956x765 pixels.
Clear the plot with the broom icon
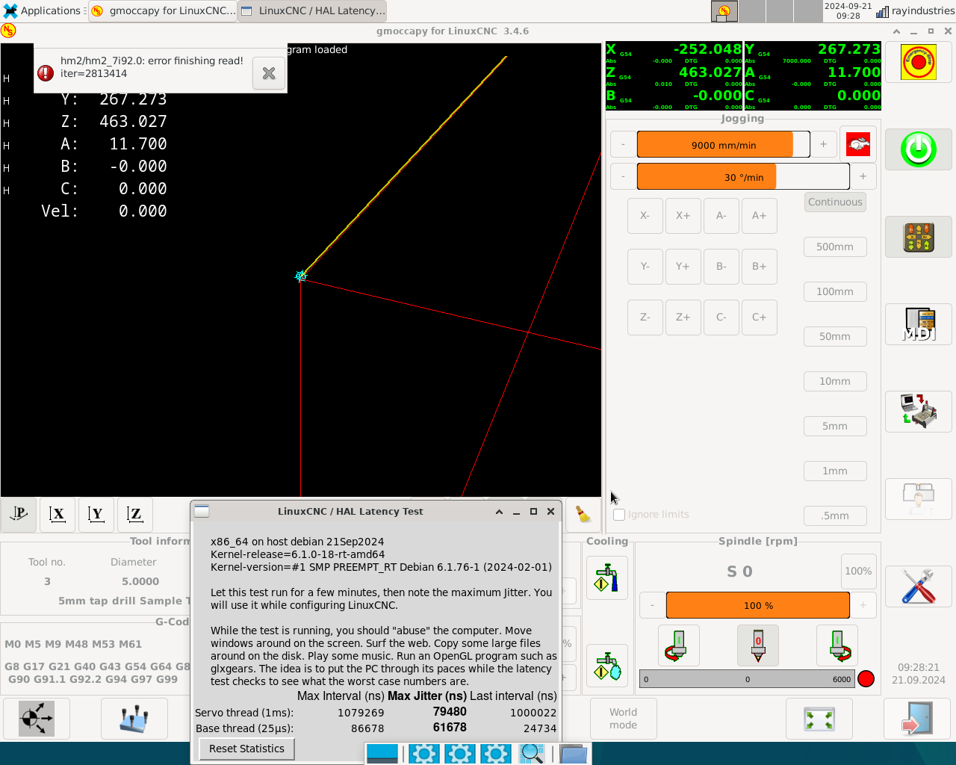[583, 514]
